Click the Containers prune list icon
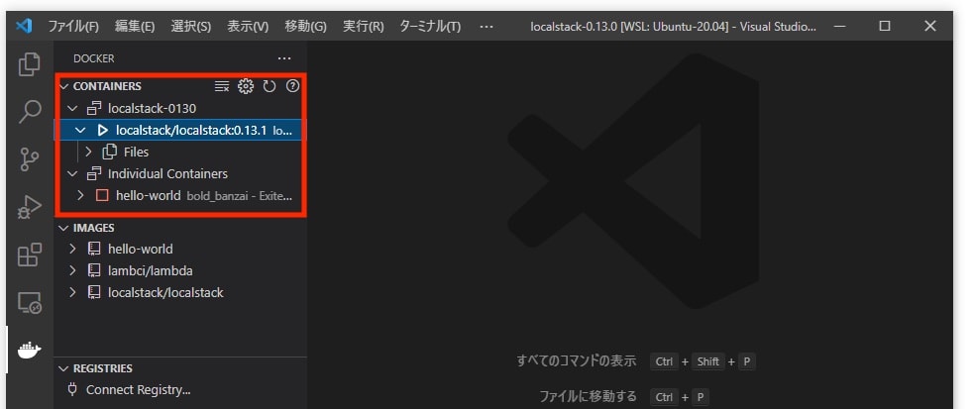 [x=222, y=86]
